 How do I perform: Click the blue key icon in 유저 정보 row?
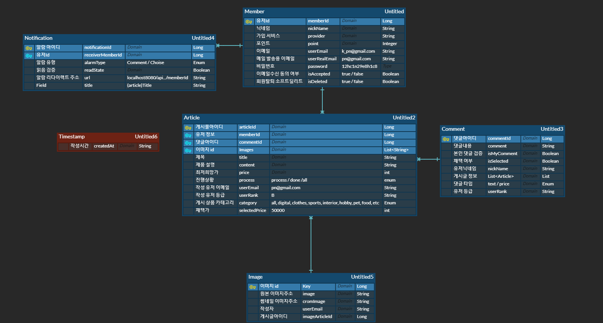(x=188, y=135)
